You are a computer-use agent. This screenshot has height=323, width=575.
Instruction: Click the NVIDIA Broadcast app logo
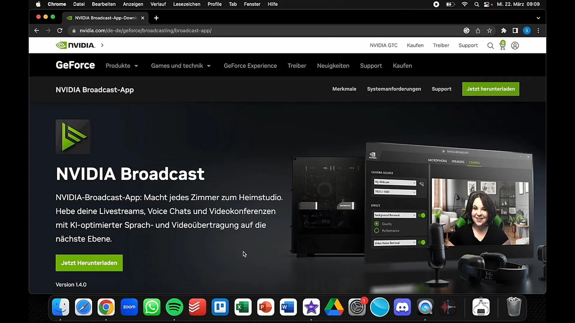(73, 137)
